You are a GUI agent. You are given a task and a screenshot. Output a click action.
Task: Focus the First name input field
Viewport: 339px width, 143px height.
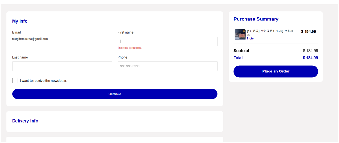pyautogui.click(x=167, y=41)
